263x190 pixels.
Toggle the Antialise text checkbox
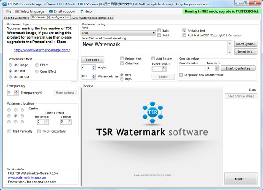tap(185, 31)
